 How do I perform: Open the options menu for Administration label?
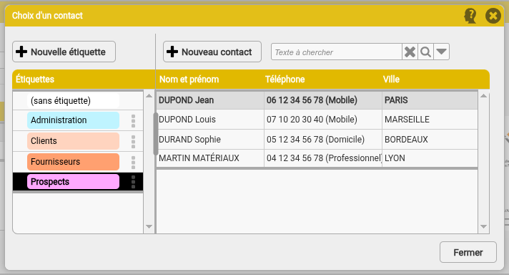[x=133, y=120]
